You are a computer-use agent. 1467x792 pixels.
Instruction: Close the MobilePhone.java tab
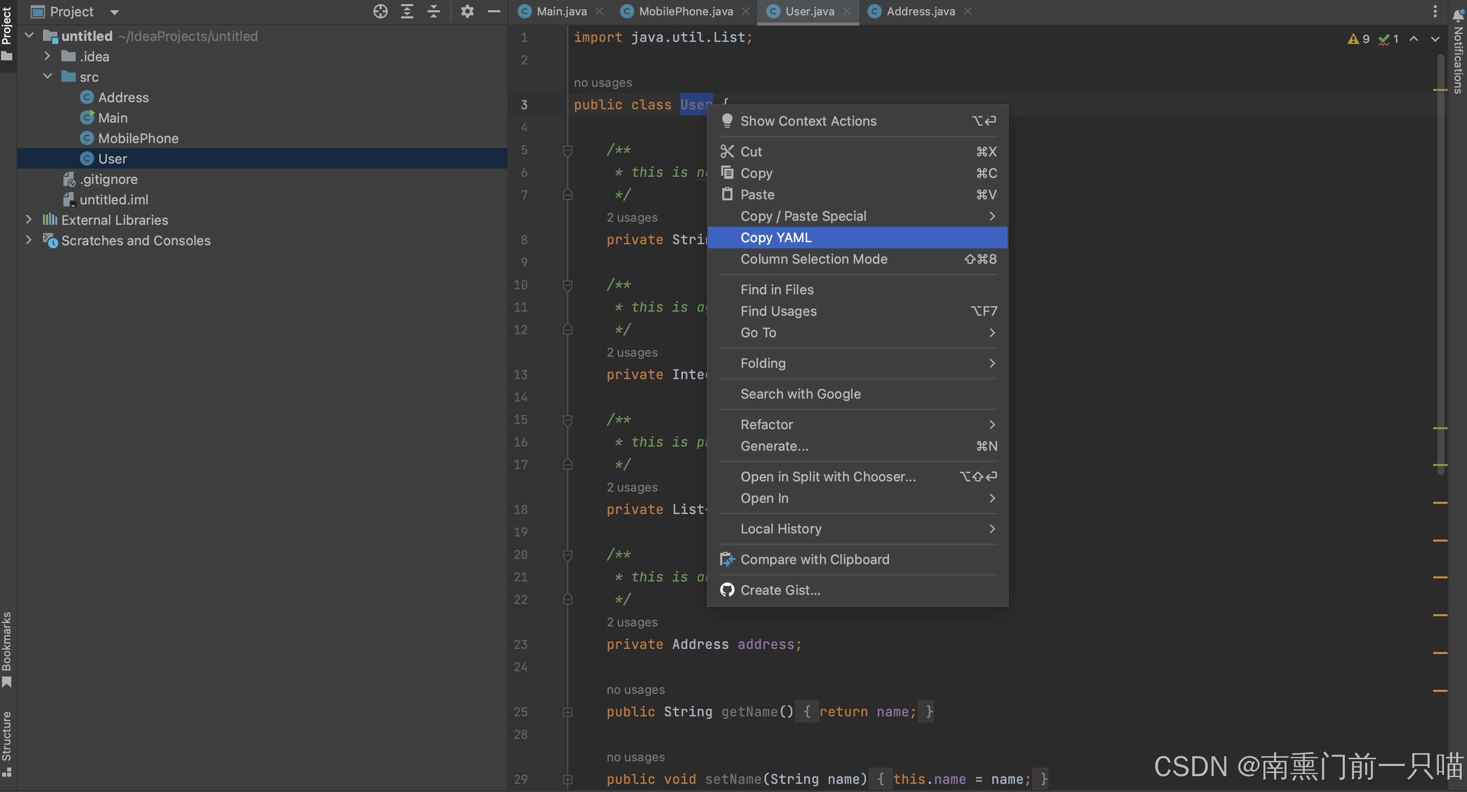745,11
